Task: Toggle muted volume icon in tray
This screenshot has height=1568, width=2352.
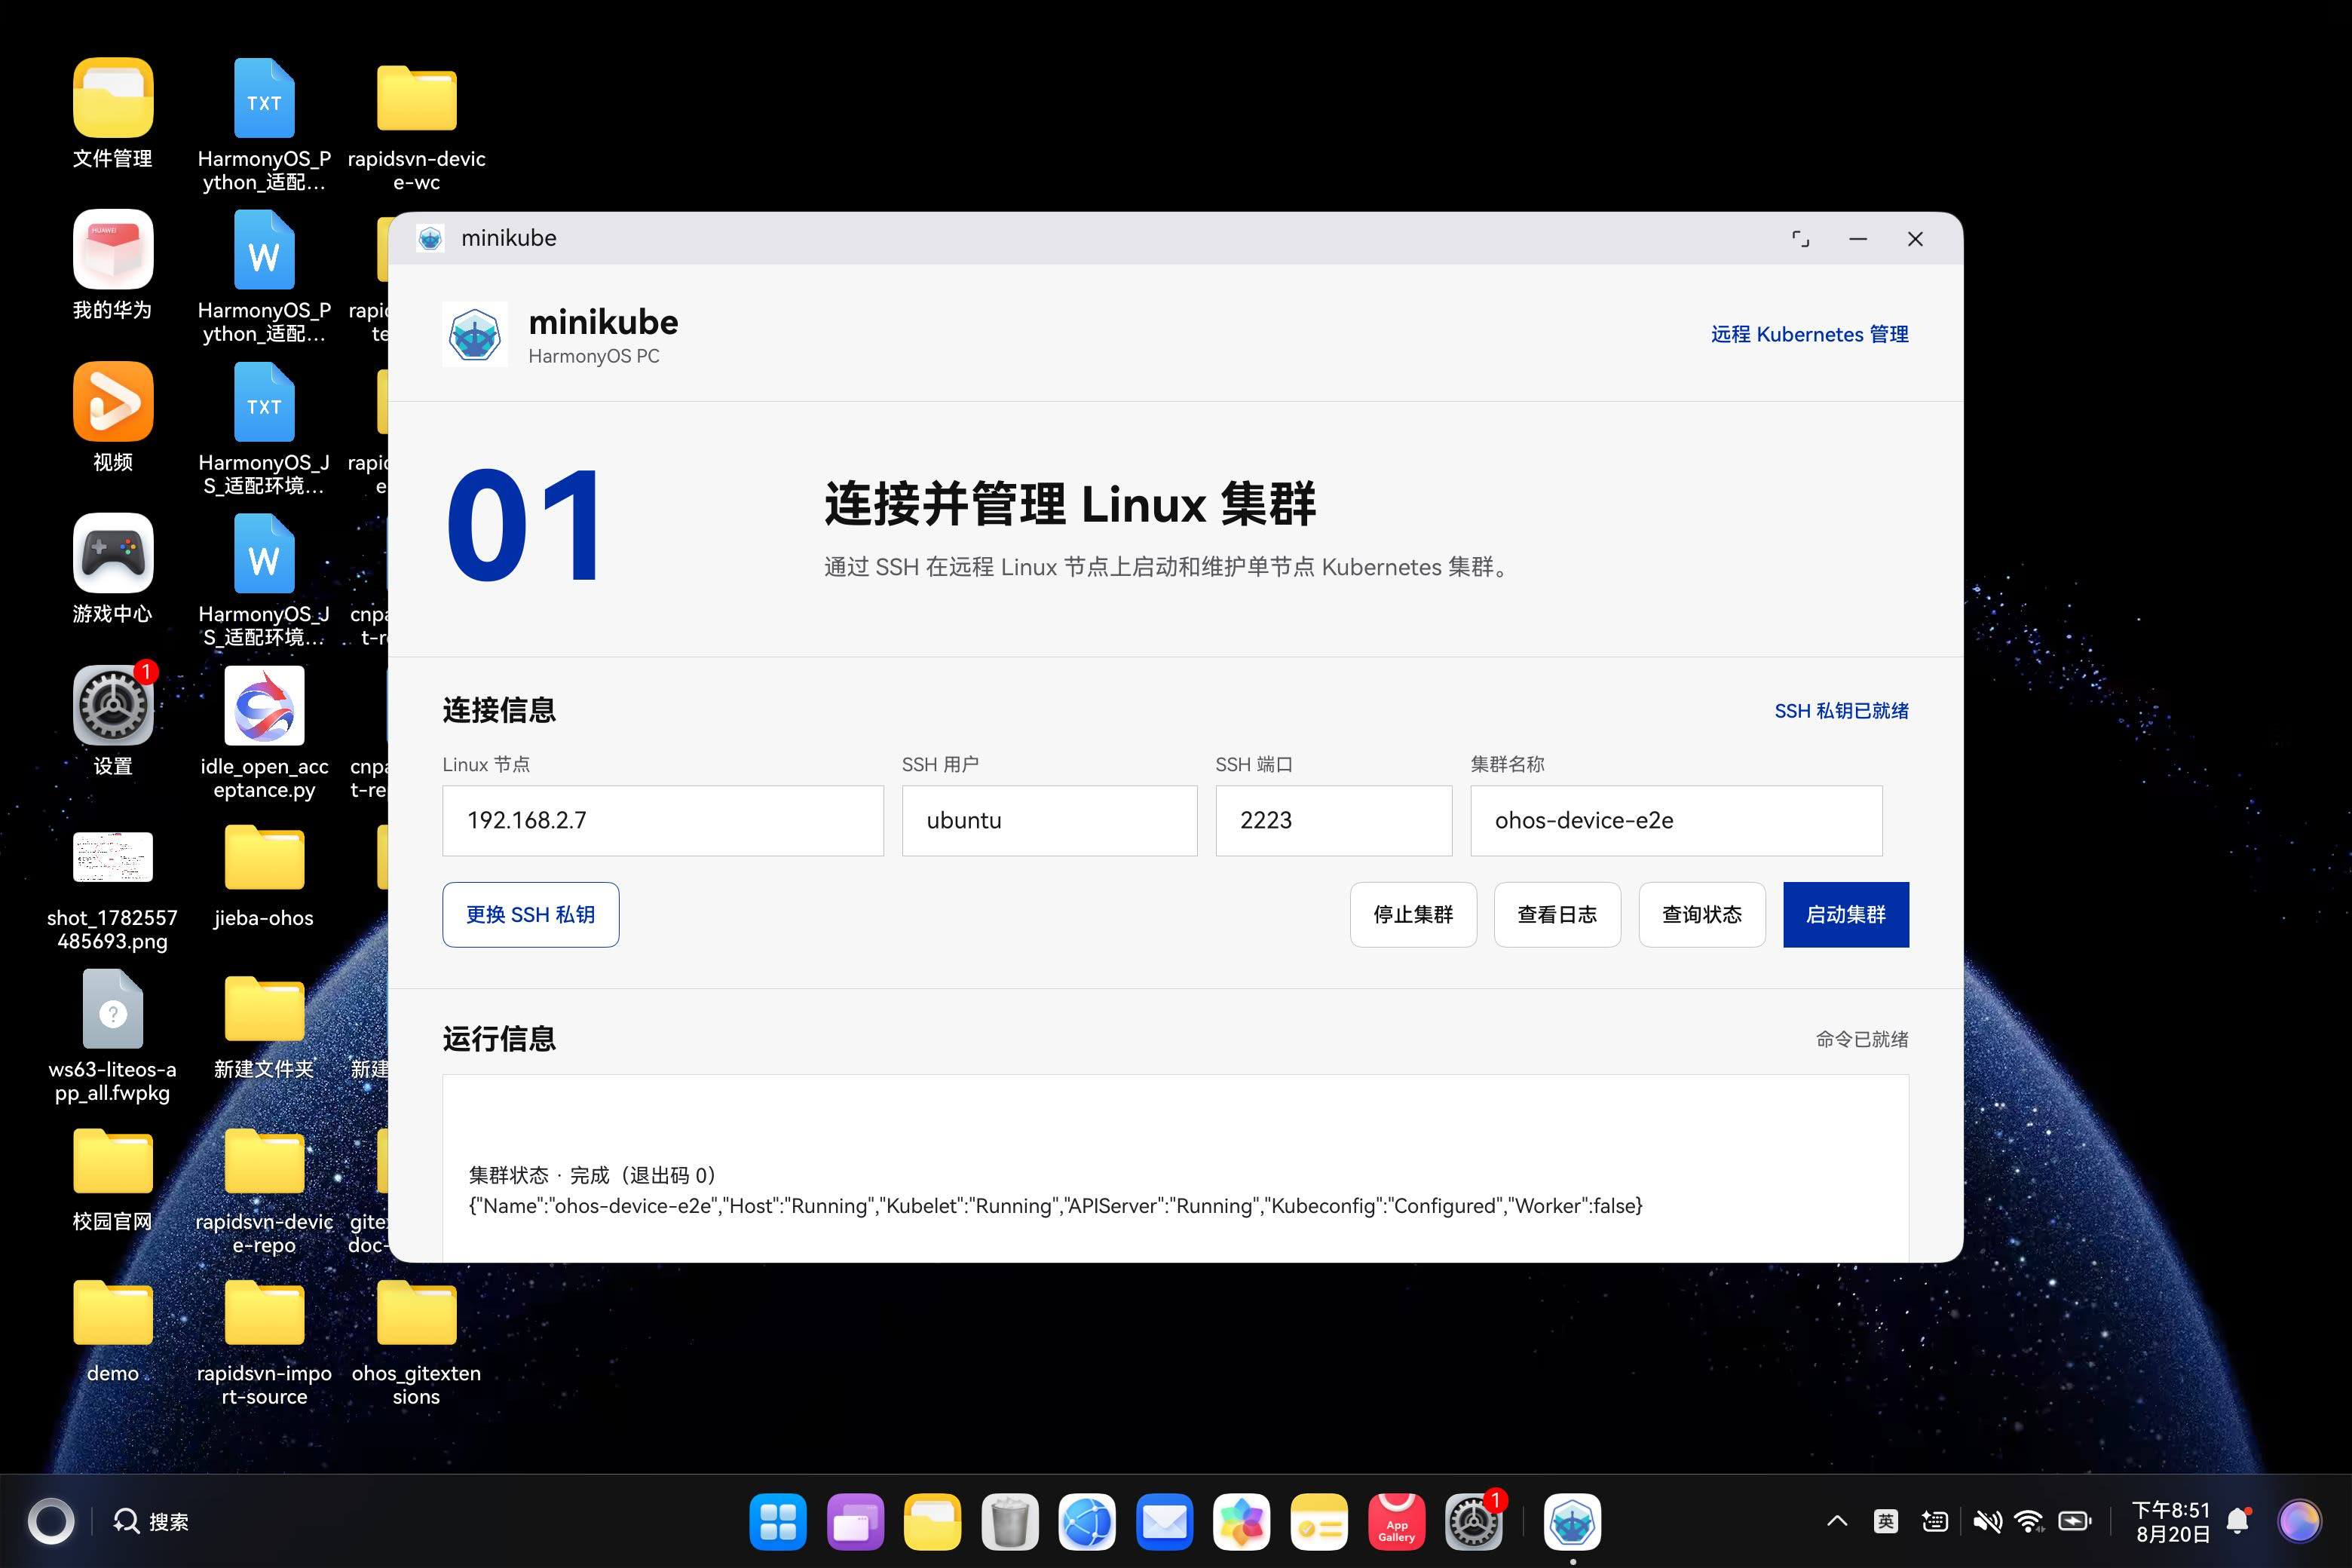Action: pos(1987,1522)
